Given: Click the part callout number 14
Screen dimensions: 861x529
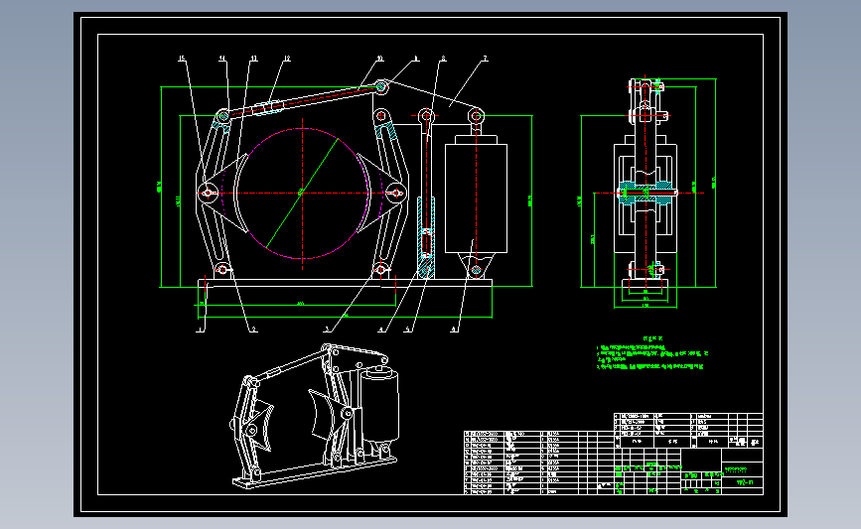Looking at the screenshot, I should click(222, 59).
